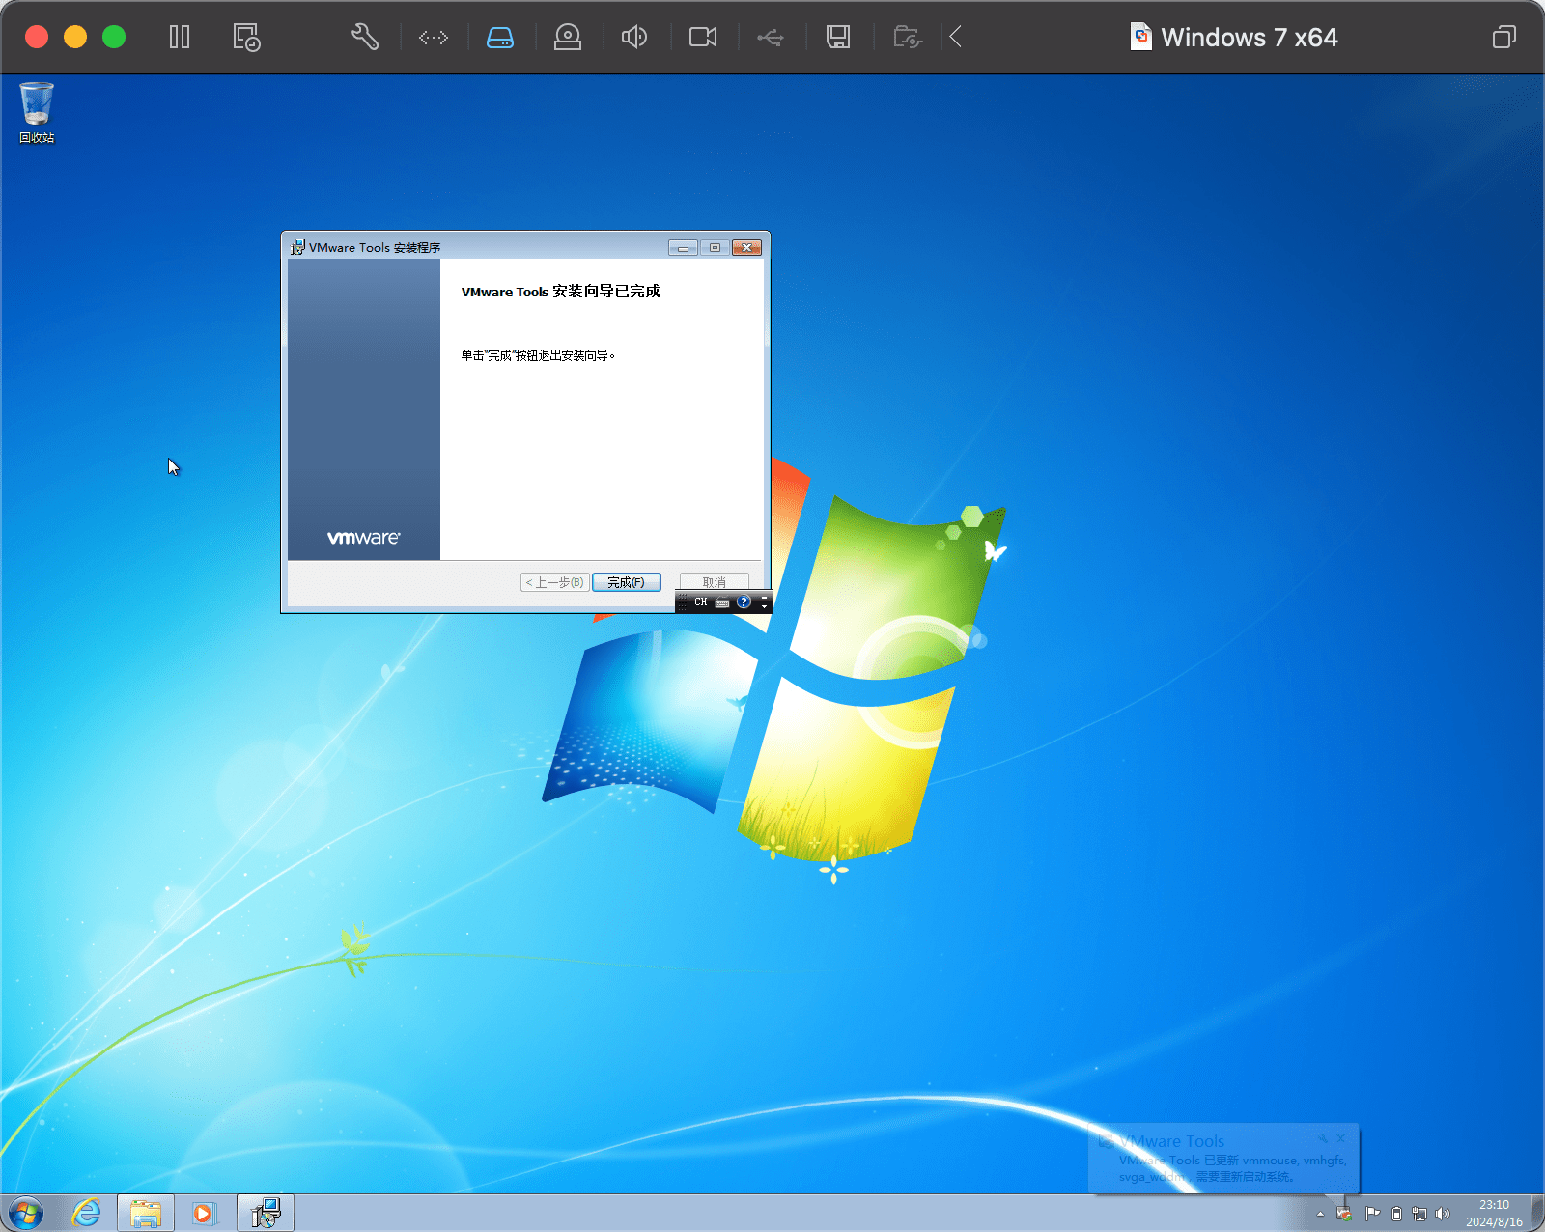Click the network icon in system tray
This screenshot has width=1545, height=1232.
coord(1419,1214)
